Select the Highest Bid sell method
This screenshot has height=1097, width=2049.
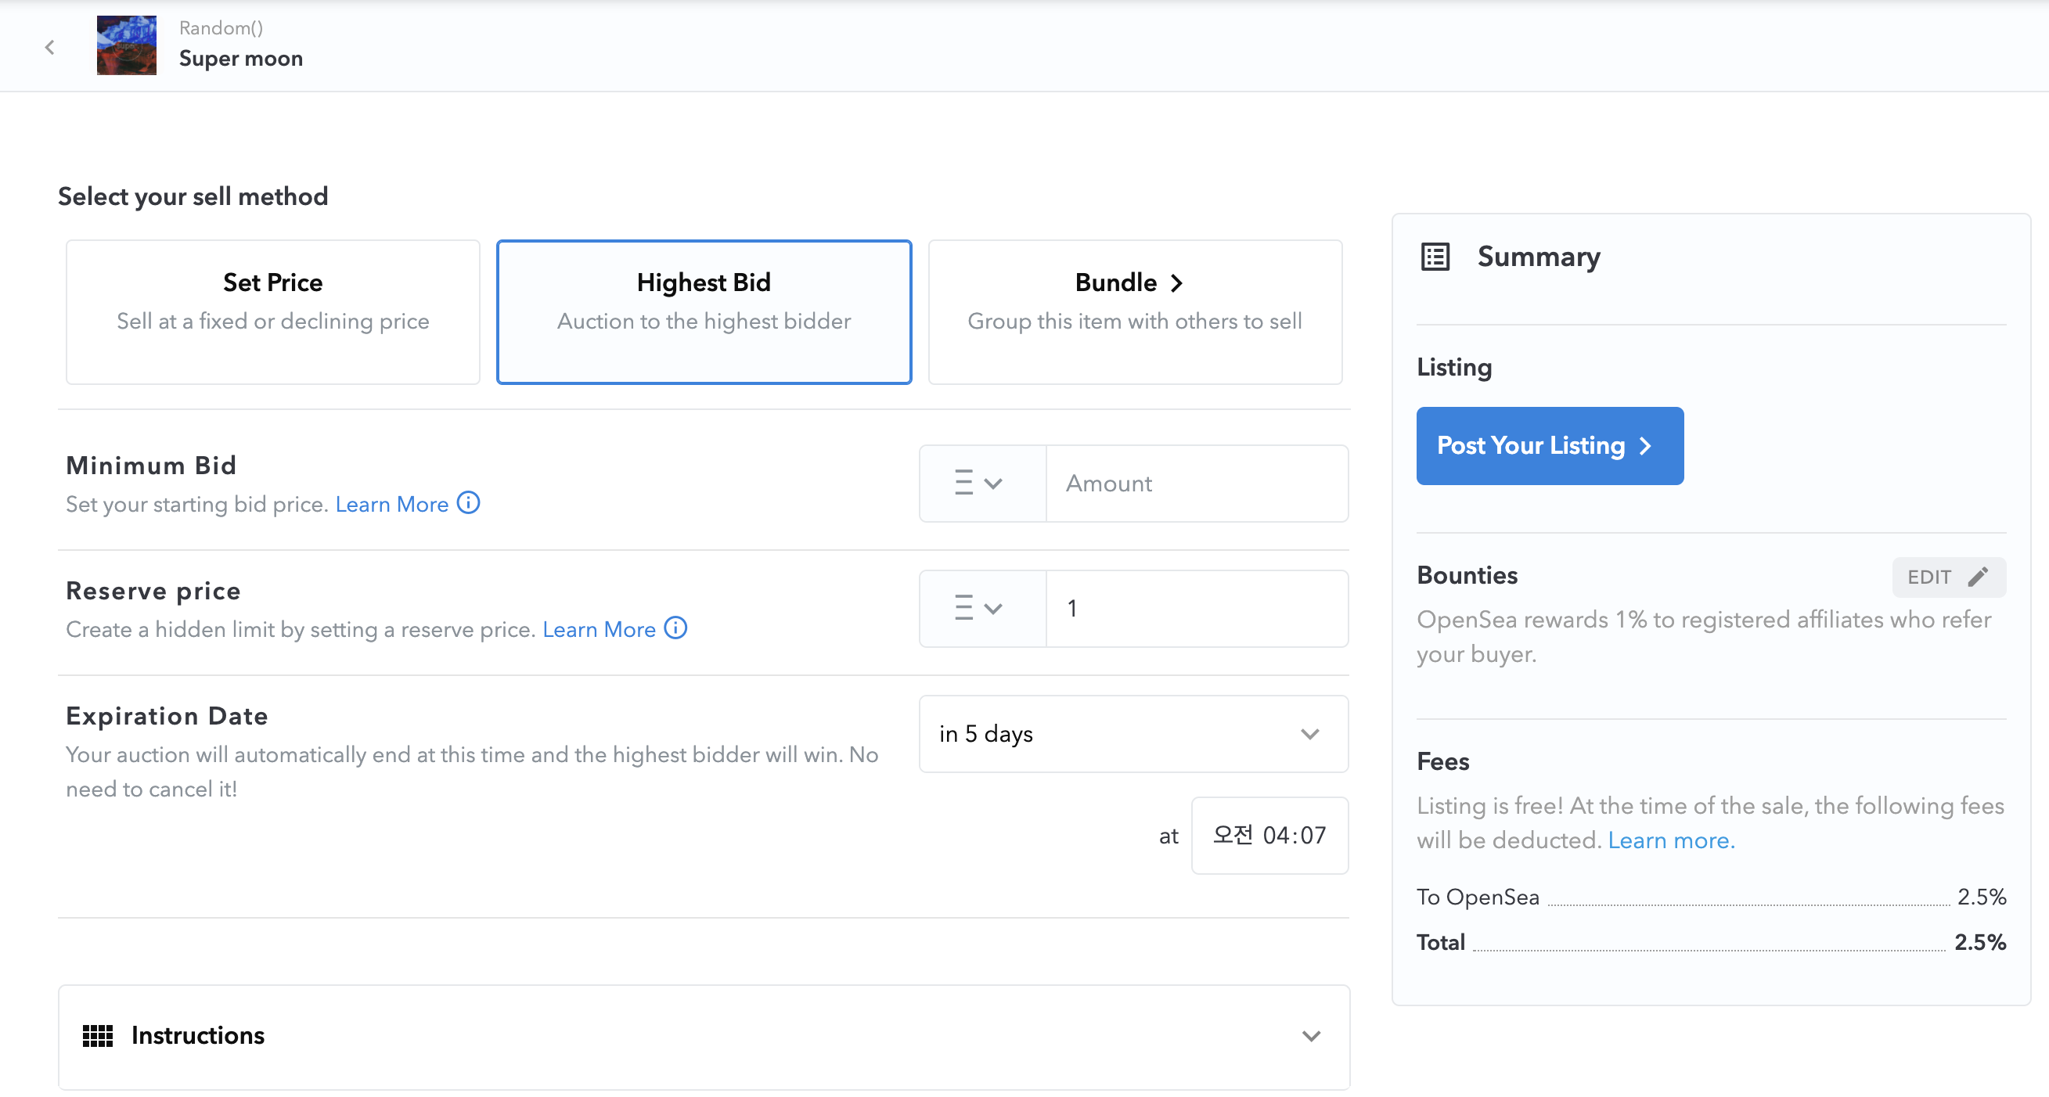pyautogui.click(x=703, y=311)
